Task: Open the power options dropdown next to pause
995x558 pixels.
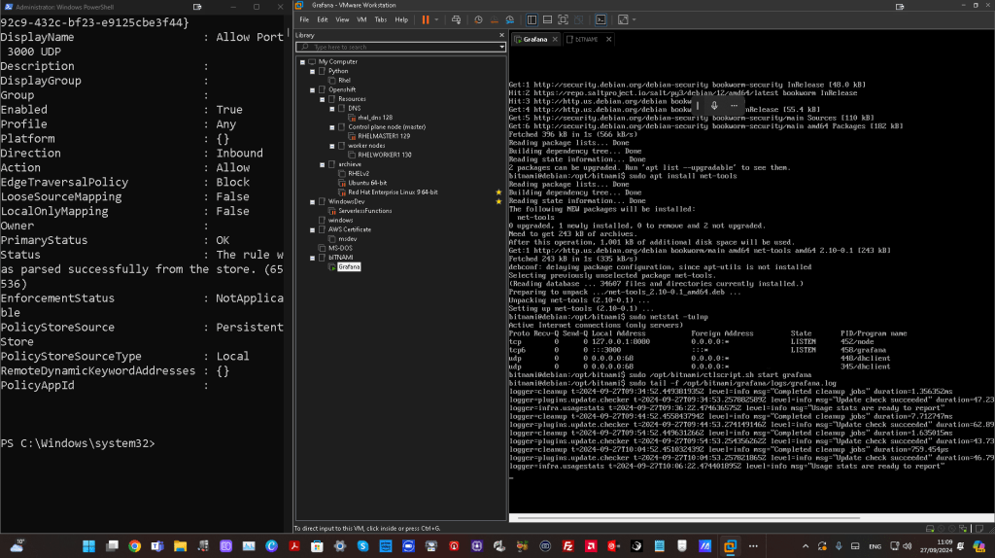Action: click(436, 19)
